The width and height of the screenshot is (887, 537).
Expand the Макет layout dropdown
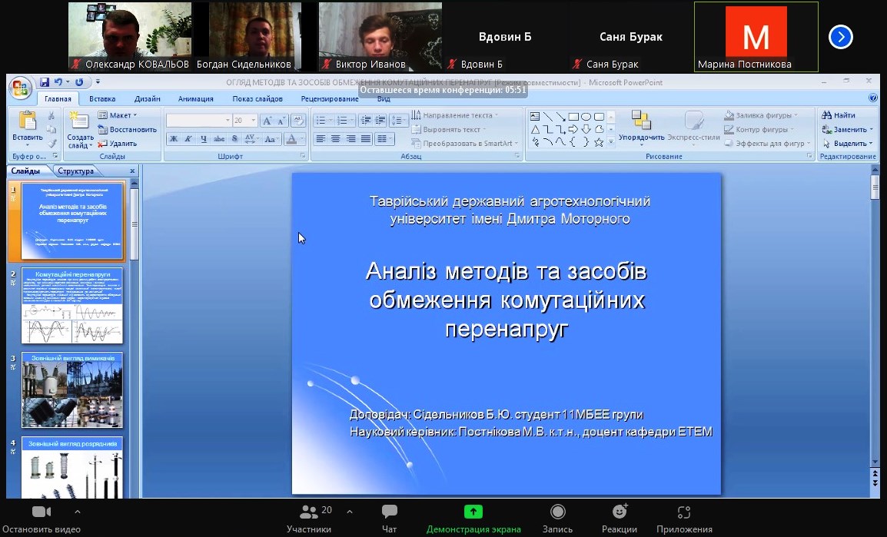pyautogui.click(x=118, y=115)
